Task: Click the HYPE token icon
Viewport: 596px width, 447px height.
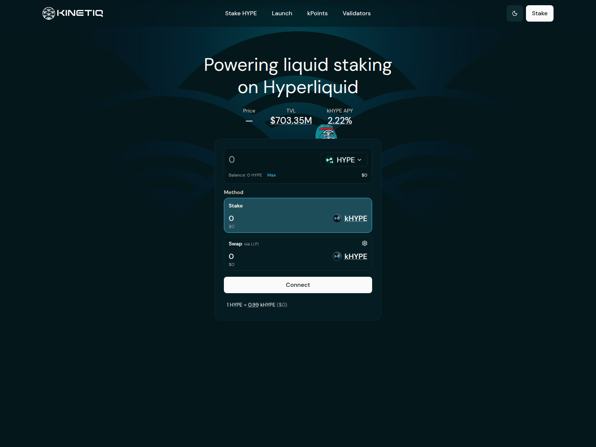Action: [x=330, y=160]
